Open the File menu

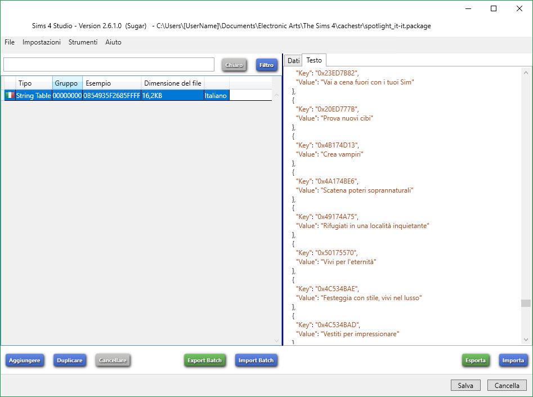pos(10,42)
